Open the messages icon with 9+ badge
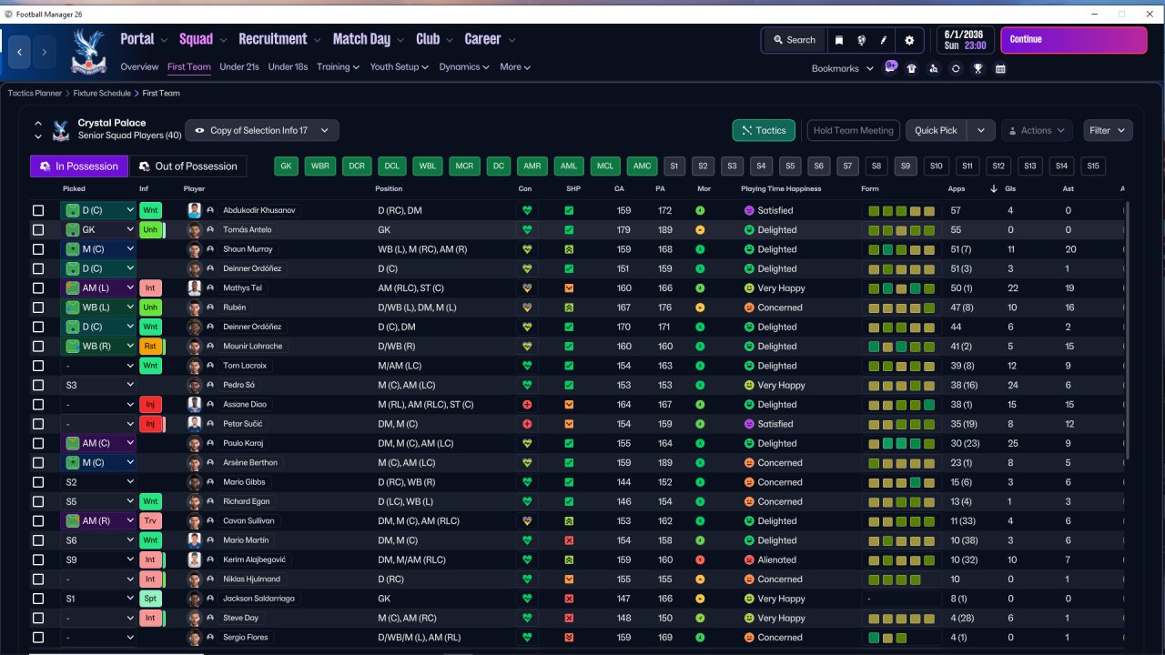The image size is (1165, 655). point(890,68)
